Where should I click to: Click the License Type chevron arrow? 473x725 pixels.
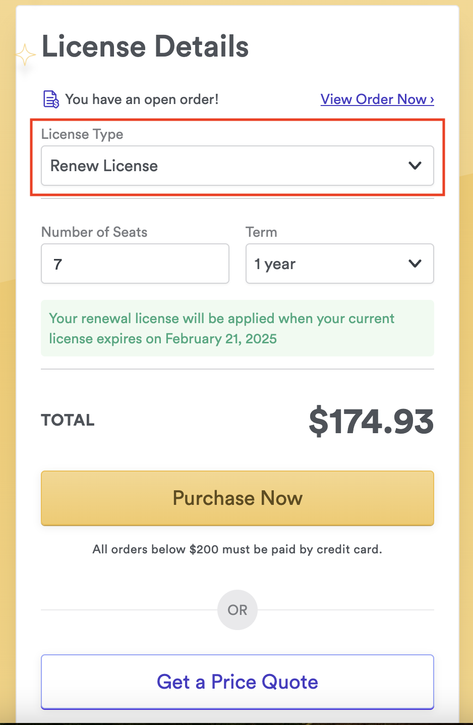[x=415, y=166]
